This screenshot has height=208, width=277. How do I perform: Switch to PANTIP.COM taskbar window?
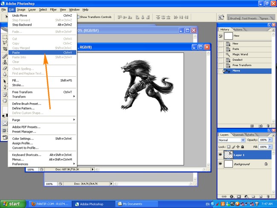[50, 204]
